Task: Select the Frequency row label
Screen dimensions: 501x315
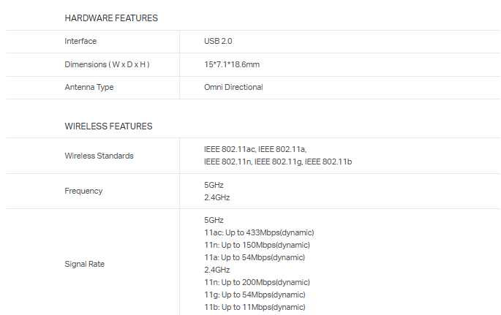Action: pos(83,191)
